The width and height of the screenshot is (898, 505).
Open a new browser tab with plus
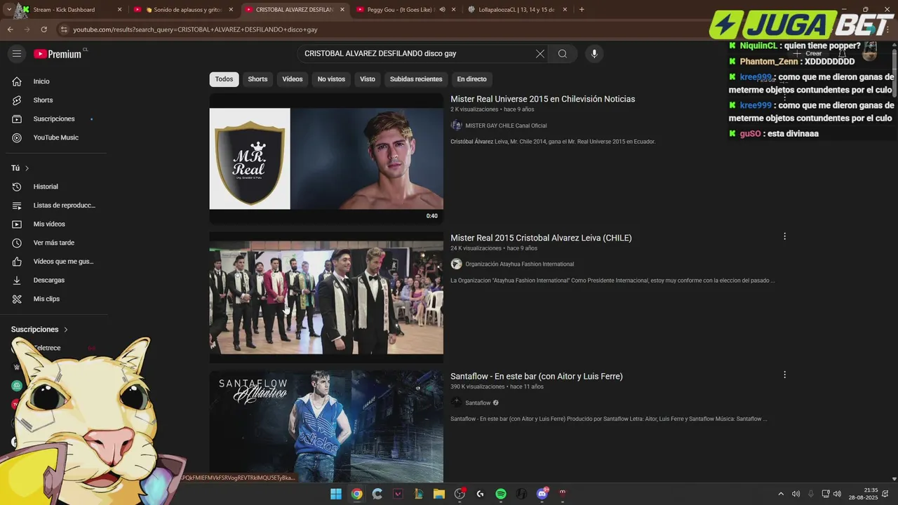click(x=582, y=10)
